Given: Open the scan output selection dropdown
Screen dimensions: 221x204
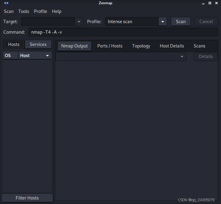Looking at the screenshot, I should tap(121, 56).
